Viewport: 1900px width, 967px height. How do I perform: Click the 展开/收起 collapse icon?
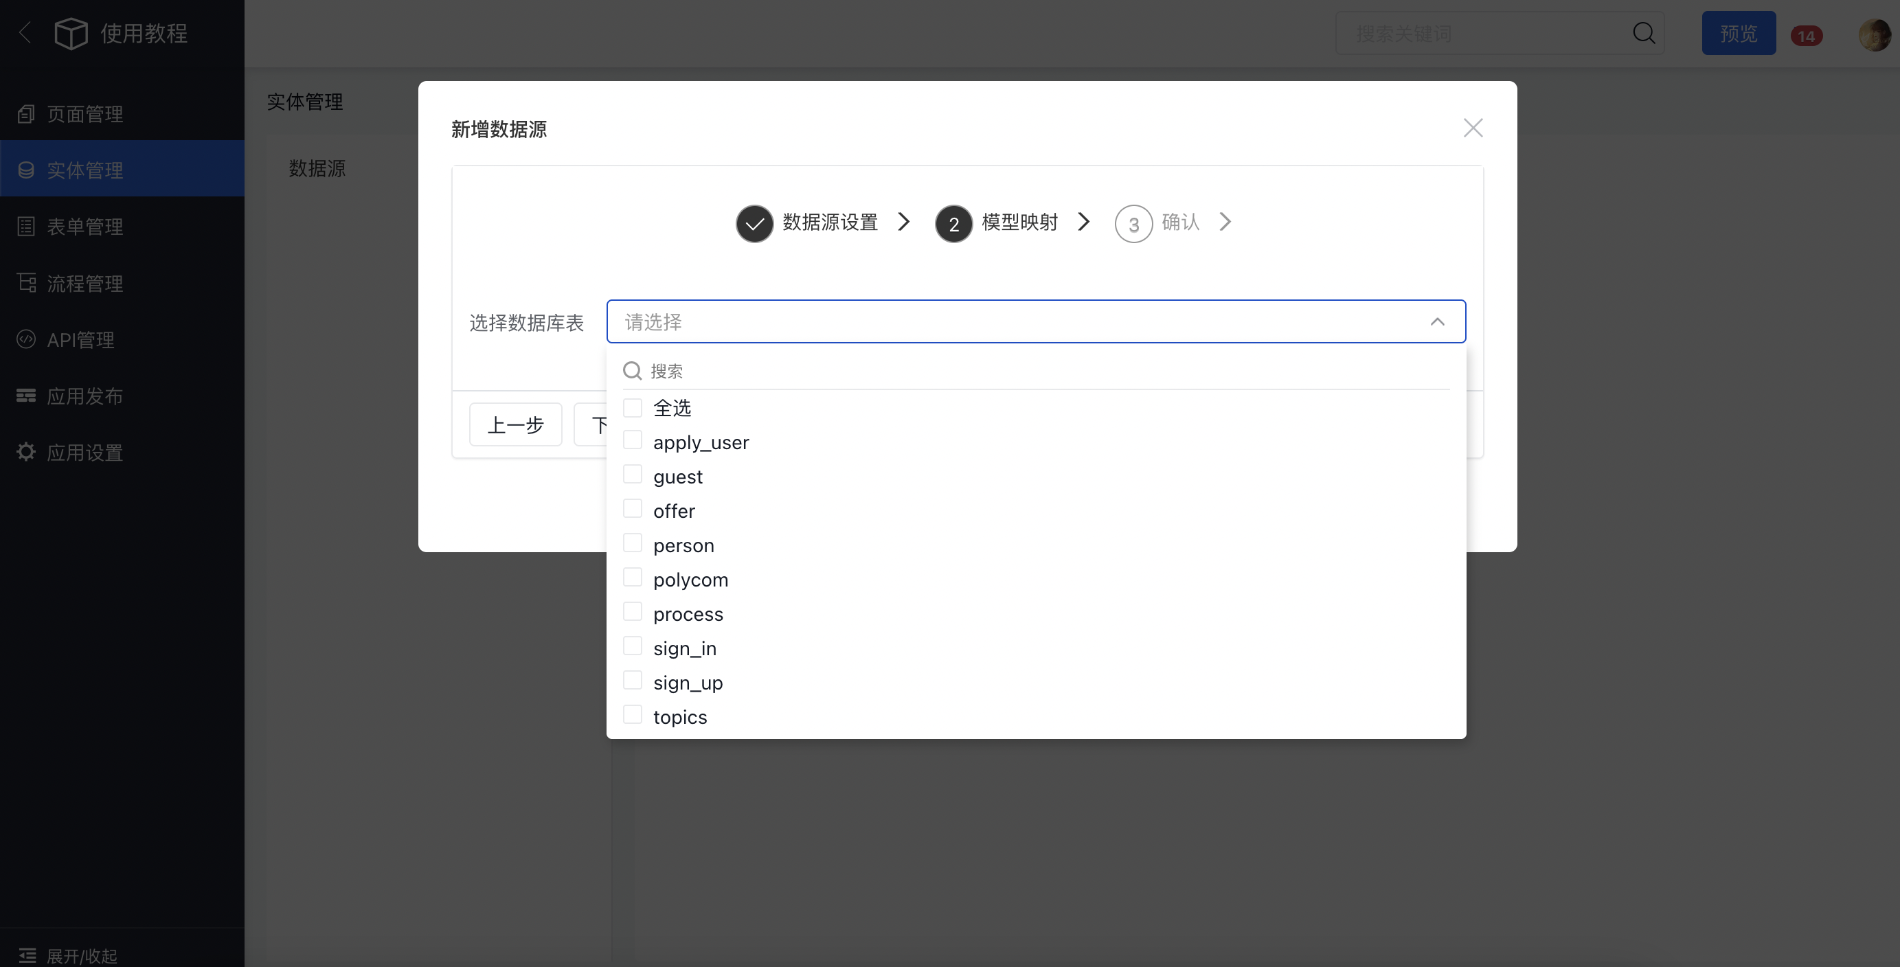coord(27,956)
